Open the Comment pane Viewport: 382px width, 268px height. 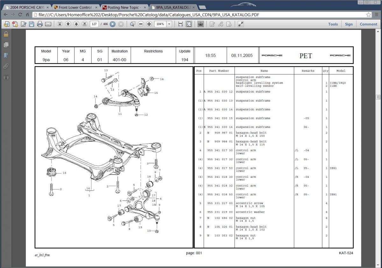[x=368, y=24]
